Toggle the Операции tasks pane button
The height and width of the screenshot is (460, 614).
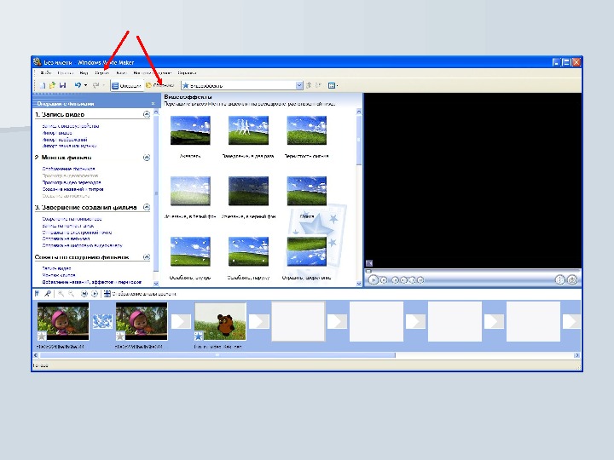point(126,86)
